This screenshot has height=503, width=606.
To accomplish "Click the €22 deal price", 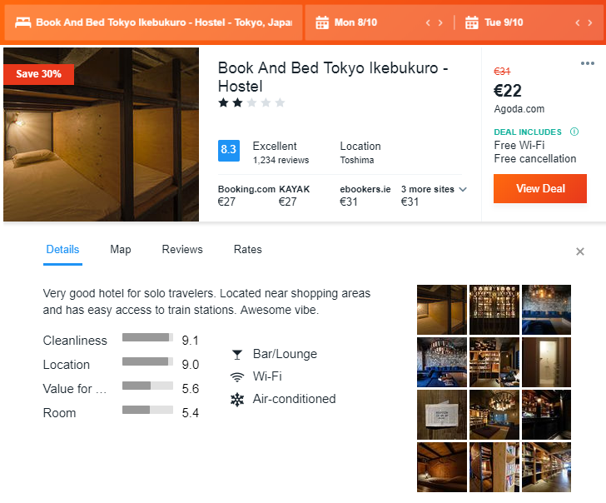I will [x=508, y=92].
